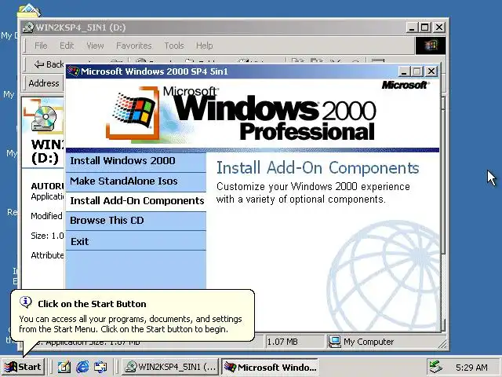Choose Make StandAlone Isos option

pyautogui.click(x=136, y=181)
